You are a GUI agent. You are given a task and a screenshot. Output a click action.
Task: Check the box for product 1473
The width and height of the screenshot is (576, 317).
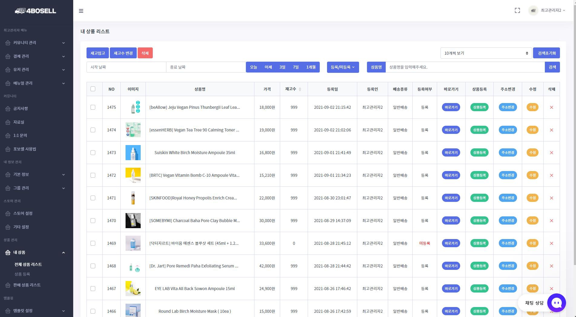tap(93, 153)
